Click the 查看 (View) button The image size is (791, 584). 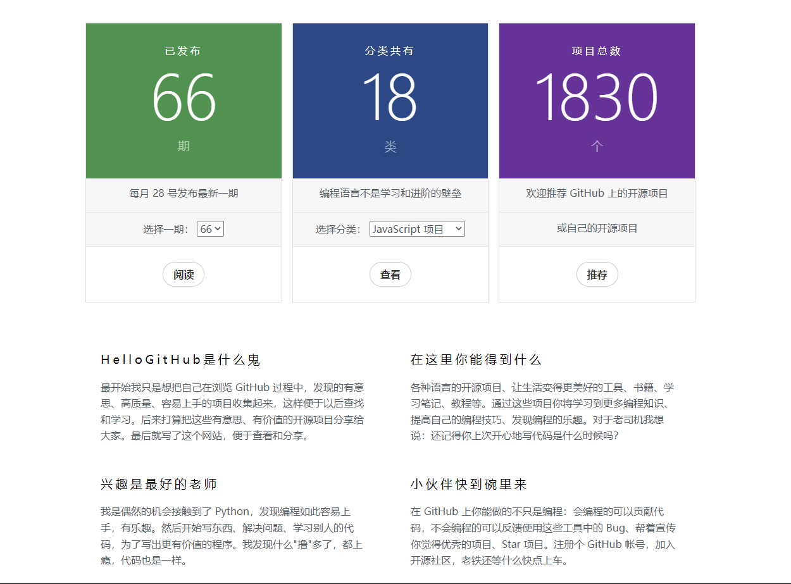(x=390, y=274)
